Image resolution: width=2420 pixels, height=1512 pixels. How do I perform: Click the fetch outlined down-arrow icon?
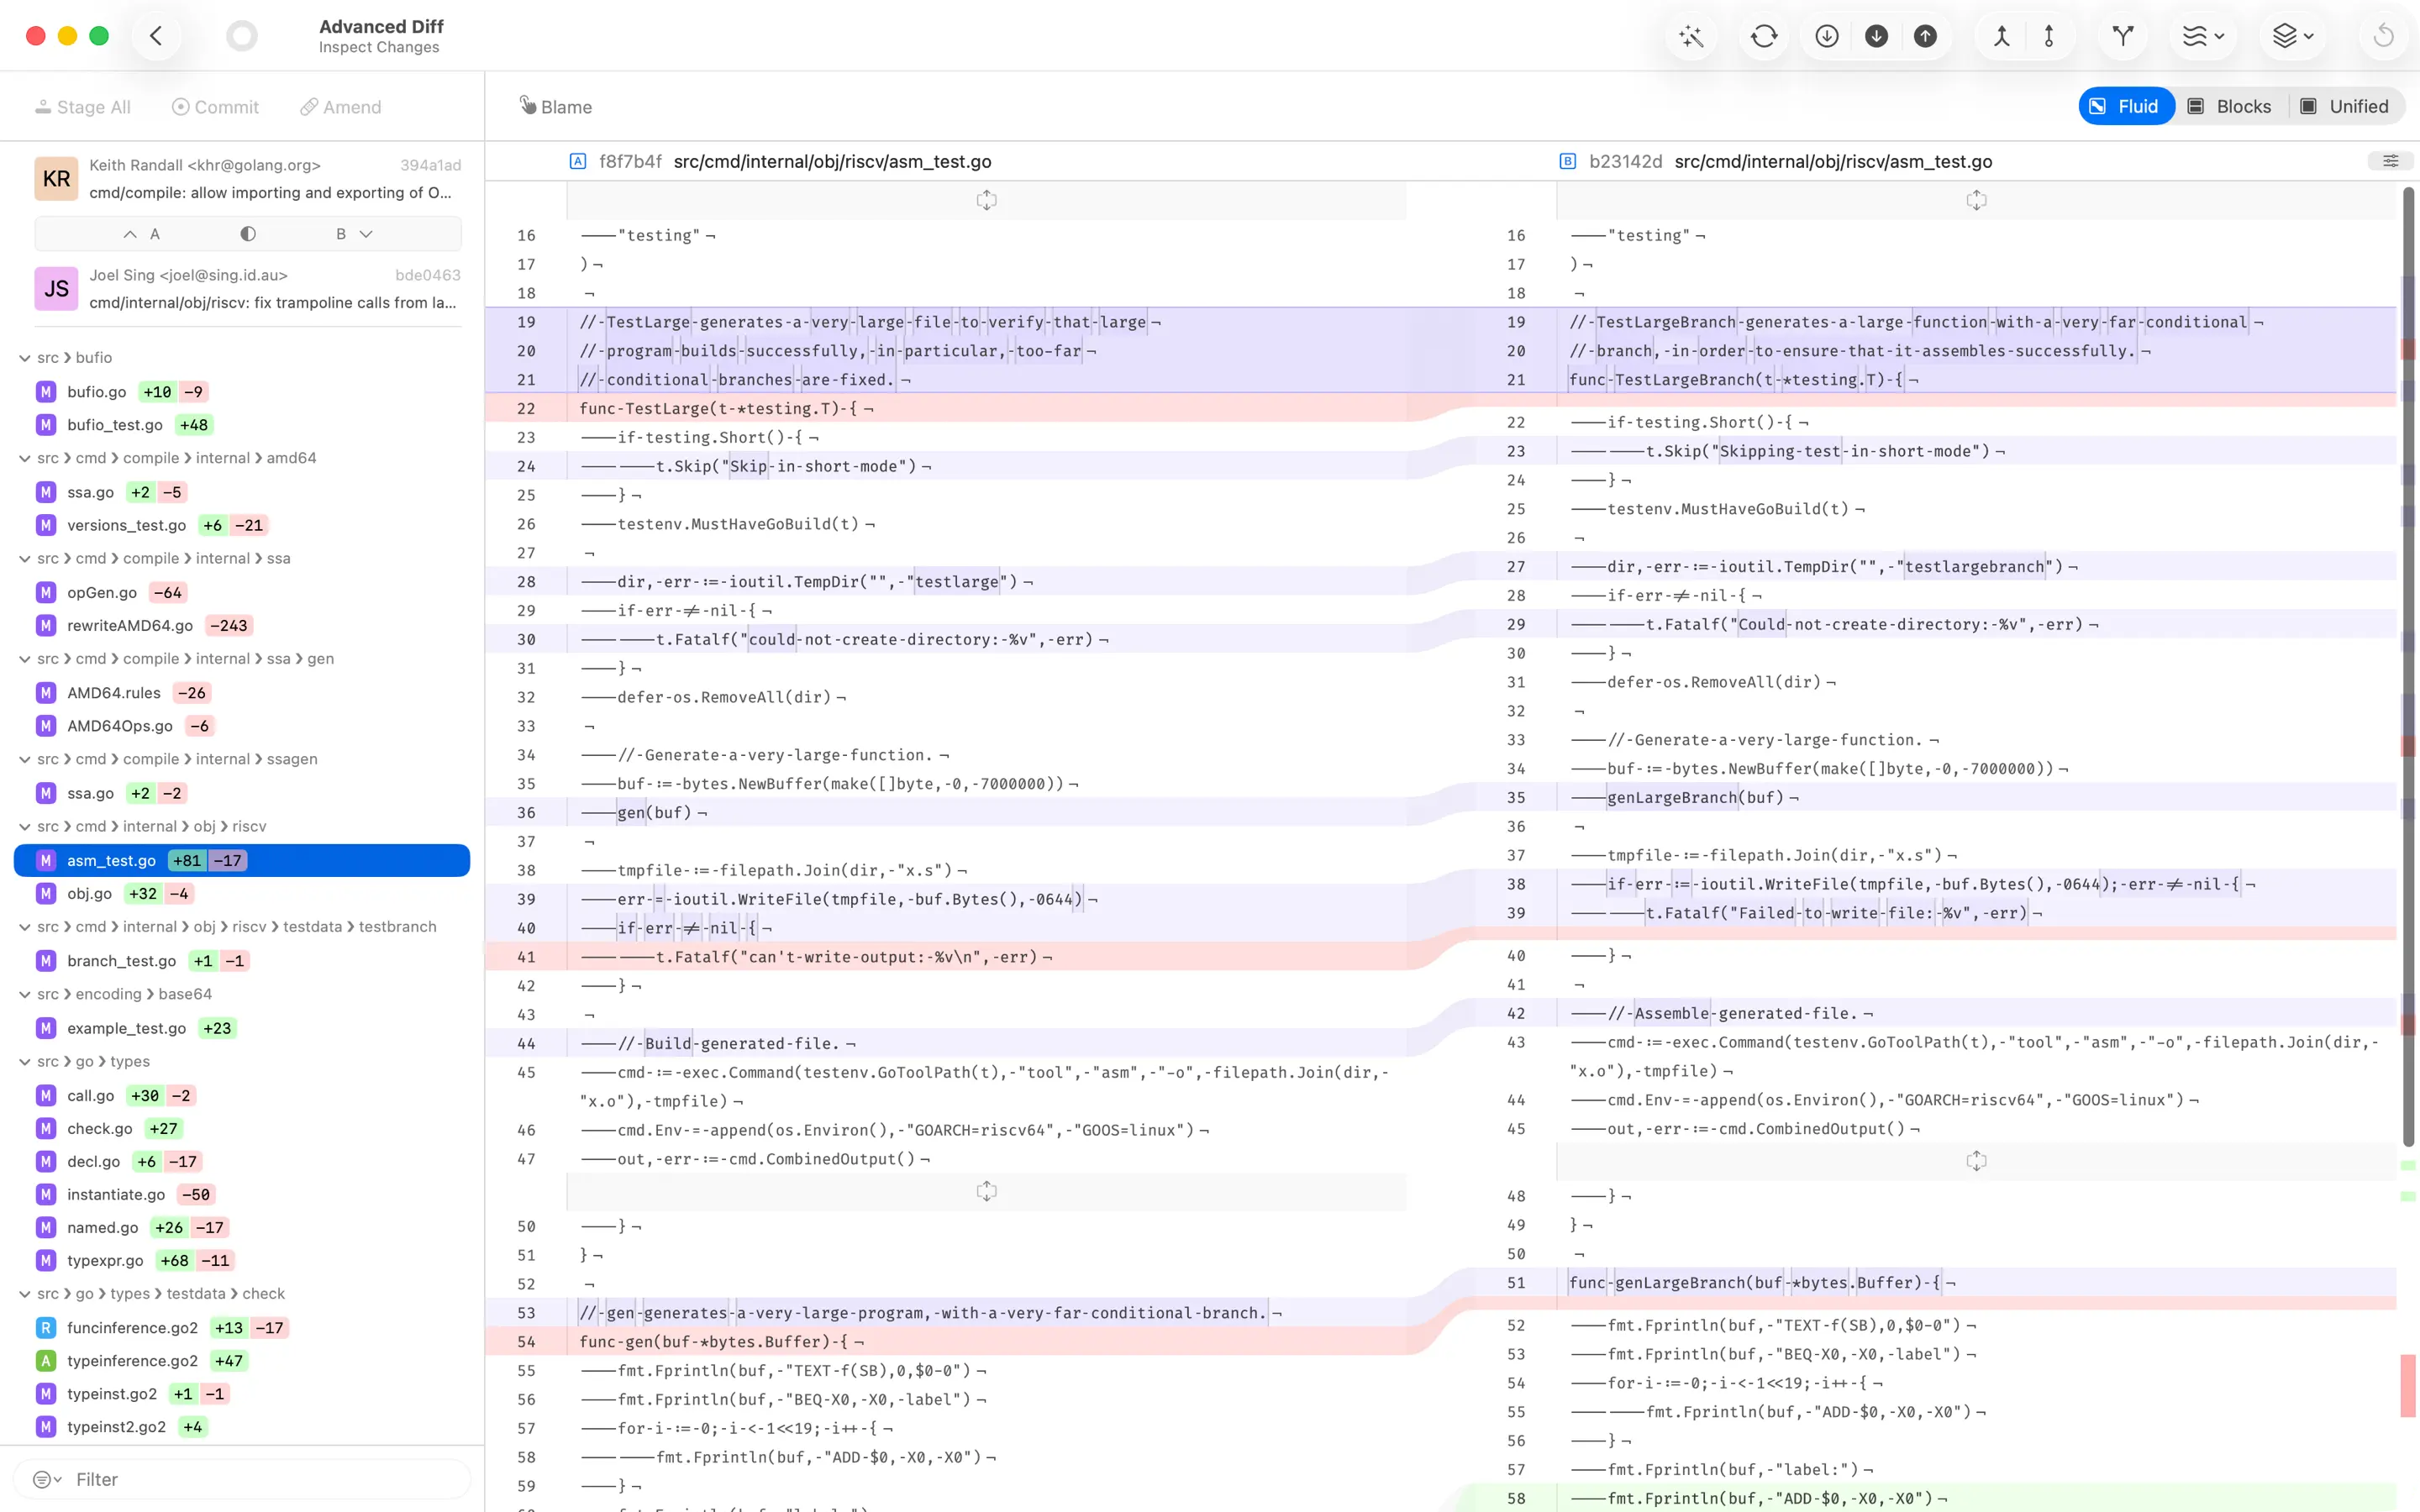[1827, 36]
